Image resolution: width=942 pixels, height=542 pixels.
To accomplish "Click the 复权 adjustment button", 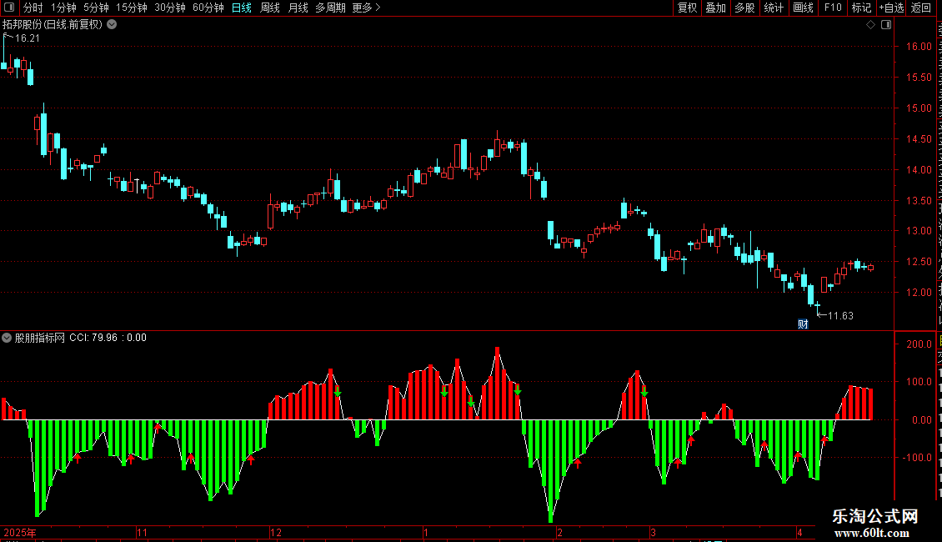I will tap(687, 8).
